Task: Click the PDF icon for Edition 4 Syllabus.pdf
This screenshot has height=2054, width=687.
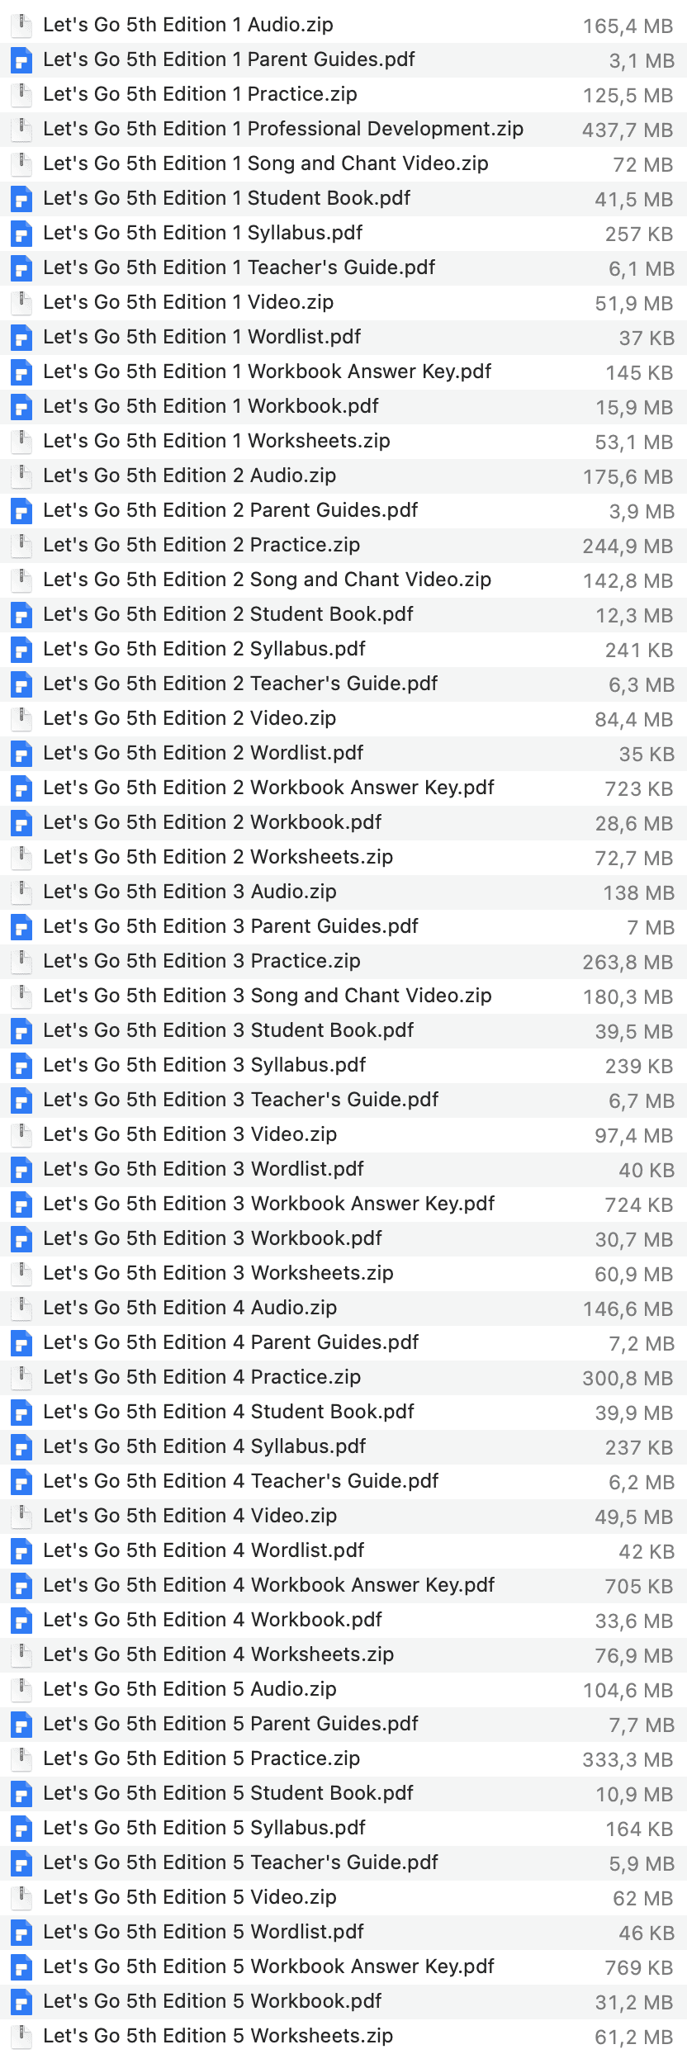Action: click(21, 1447)
